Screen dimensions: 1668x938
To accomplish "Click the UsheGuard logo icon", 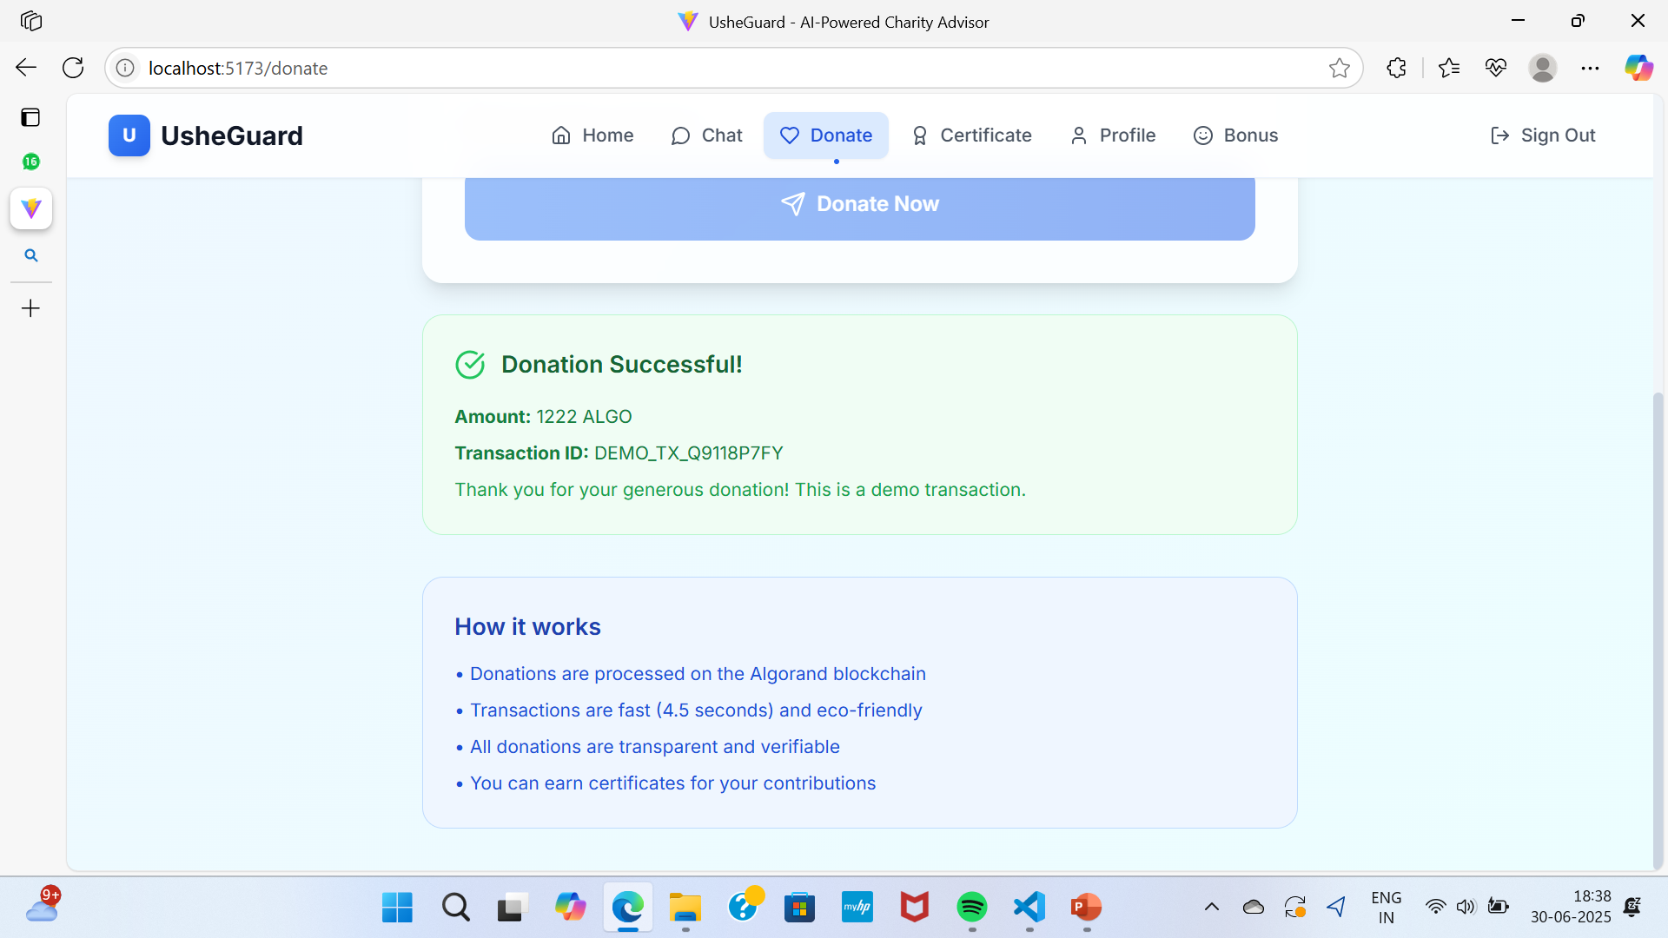I will (129, 135).
